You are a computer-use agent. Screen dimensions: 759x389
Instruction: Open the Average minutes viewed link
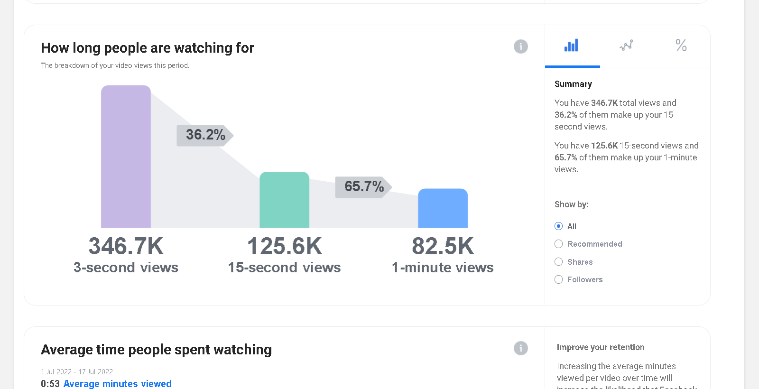(x=118, y=384)
